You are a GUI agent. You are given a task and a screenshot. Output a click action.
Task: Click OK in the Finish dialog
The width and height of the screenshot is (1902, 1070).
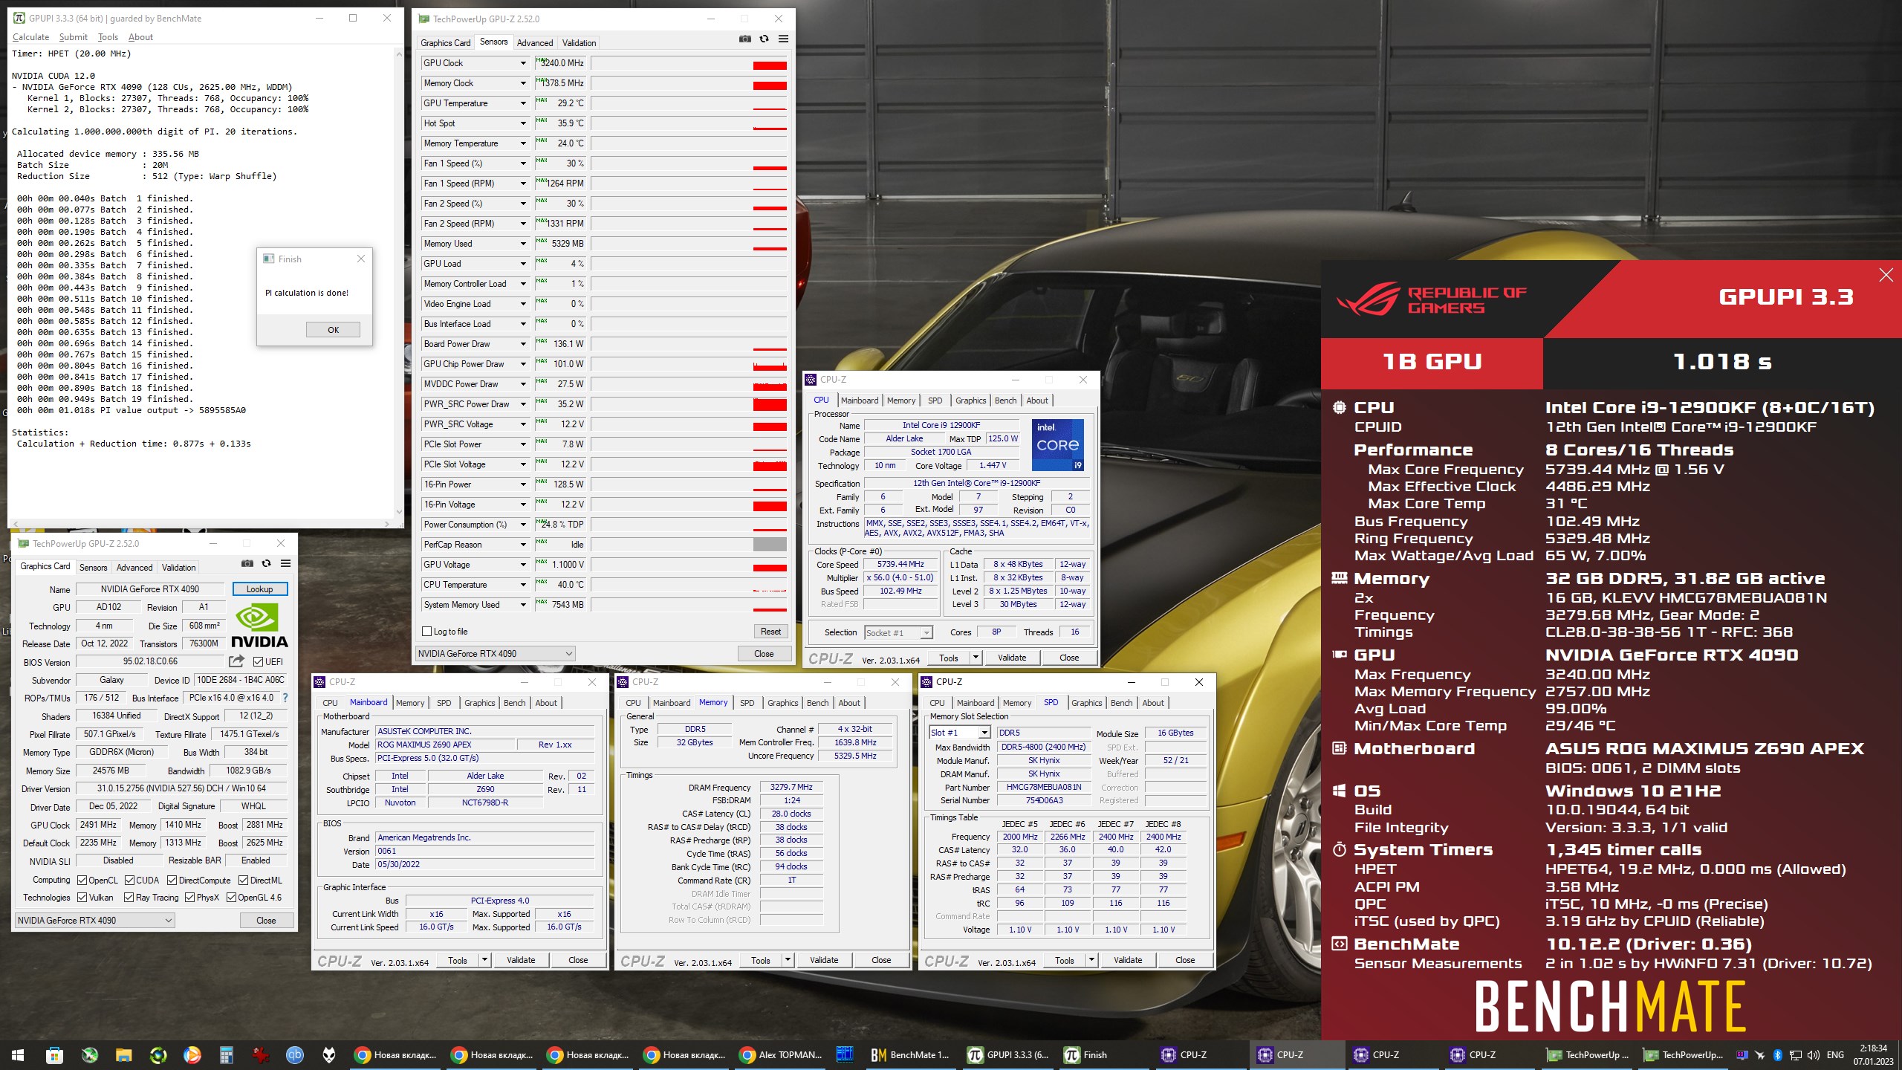click(x=333, y=330)
